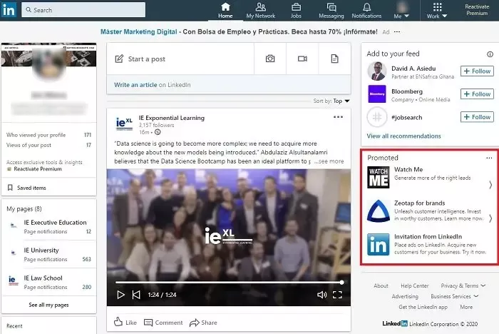This screenshot has height=334, width=499.
Task: Open IE Exponential Learning page name
Action: click(172, 118)
